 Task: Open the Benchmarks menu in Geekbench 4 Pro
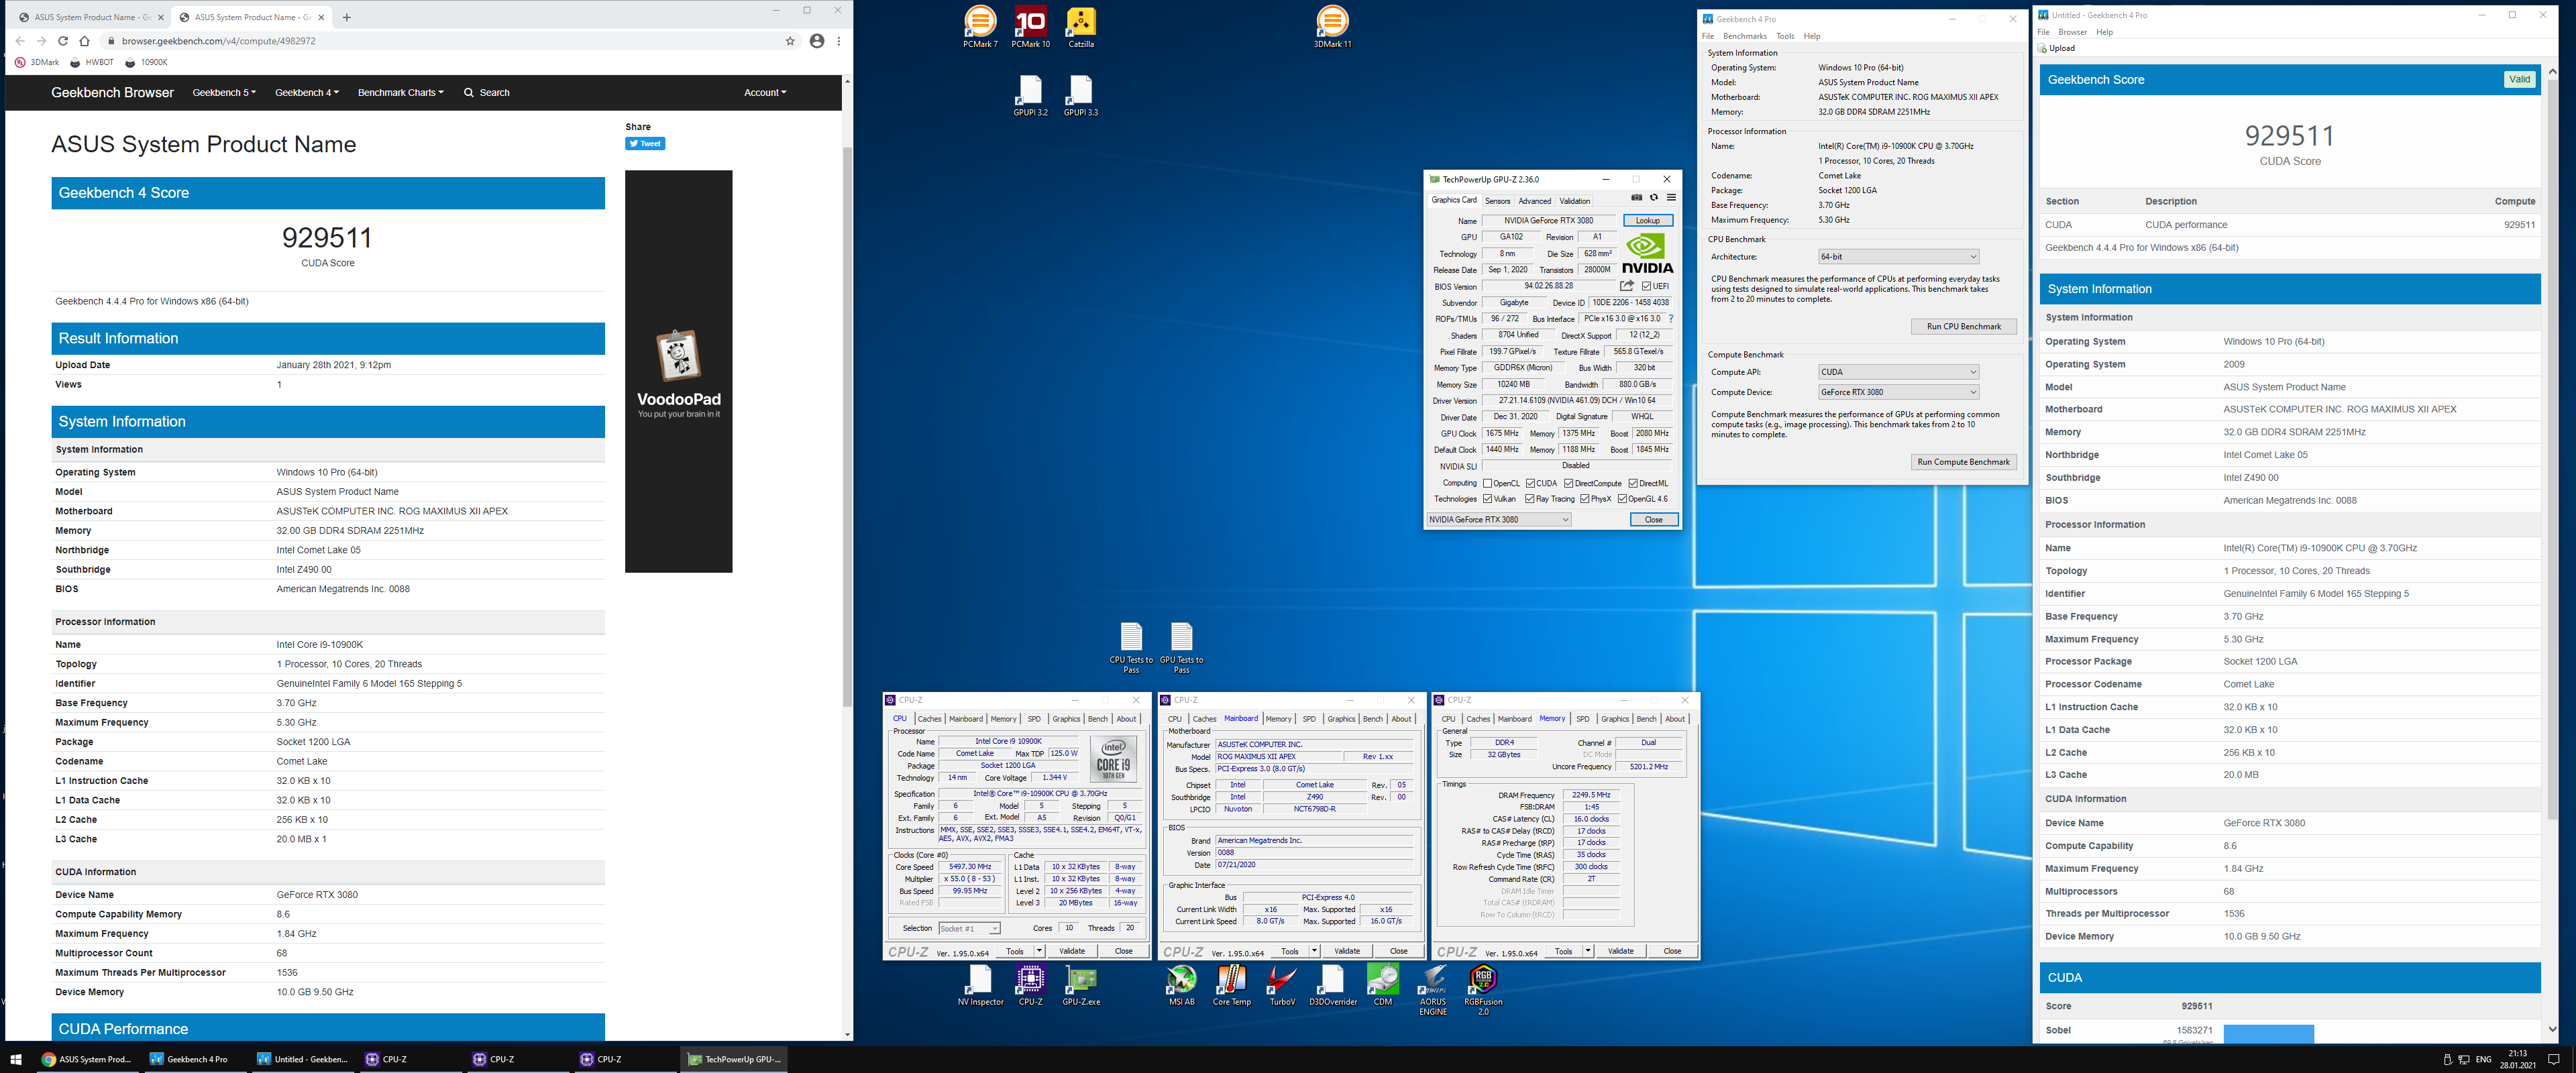[1745, 36]
